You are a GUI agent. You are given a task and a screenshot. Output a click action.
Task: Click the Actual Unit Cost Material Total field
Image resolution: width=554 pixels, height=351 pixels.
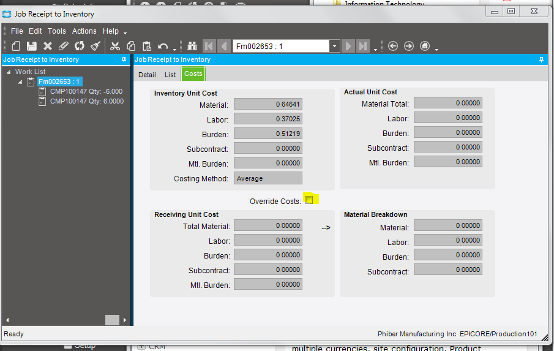[x=448, y=103]
